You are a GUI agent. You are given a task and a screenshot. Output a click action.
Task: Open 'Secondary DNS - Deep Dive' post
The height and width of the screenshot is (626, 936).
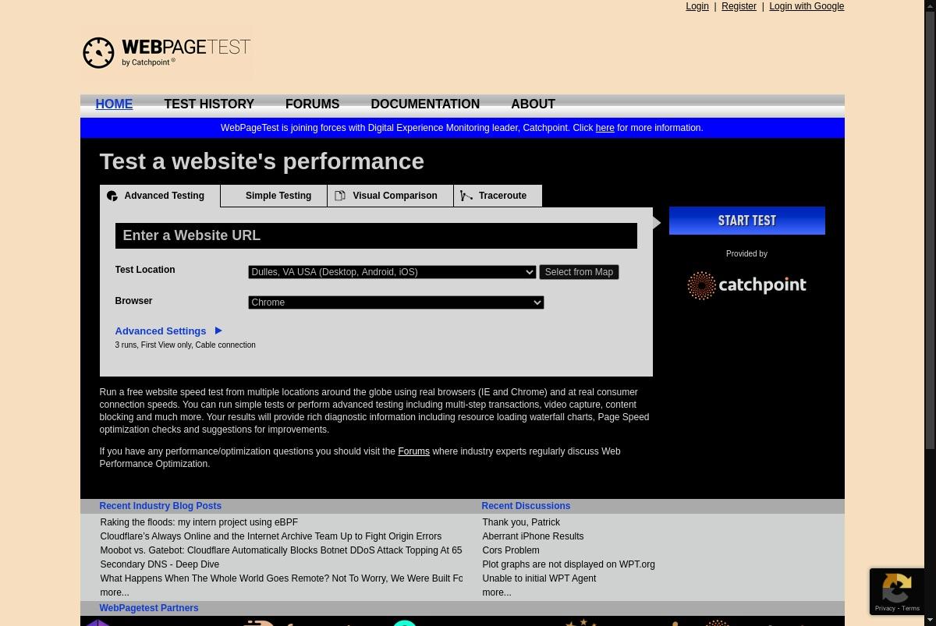[x=159, y=564]
